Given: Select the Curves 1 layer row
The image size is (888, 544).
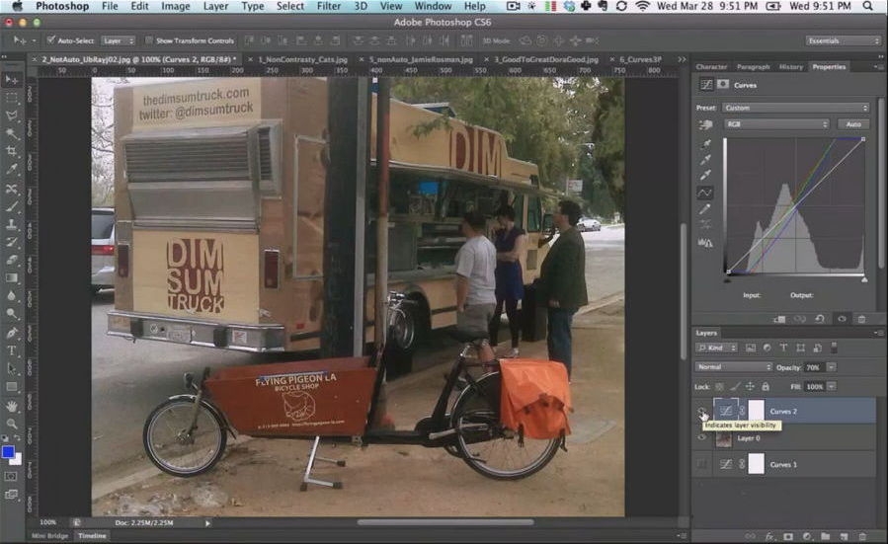Looking at the screenshot, I should pyautogui.click(x=784, y=464).
